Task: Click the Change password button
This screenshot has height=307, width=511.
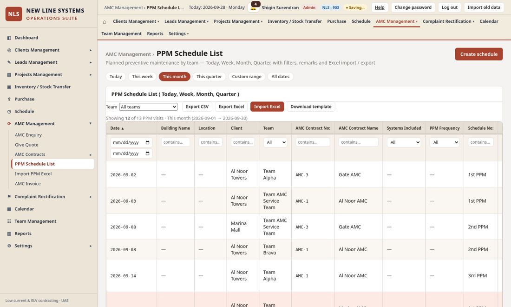Action: pyautogui.click(x=413, y=7)
